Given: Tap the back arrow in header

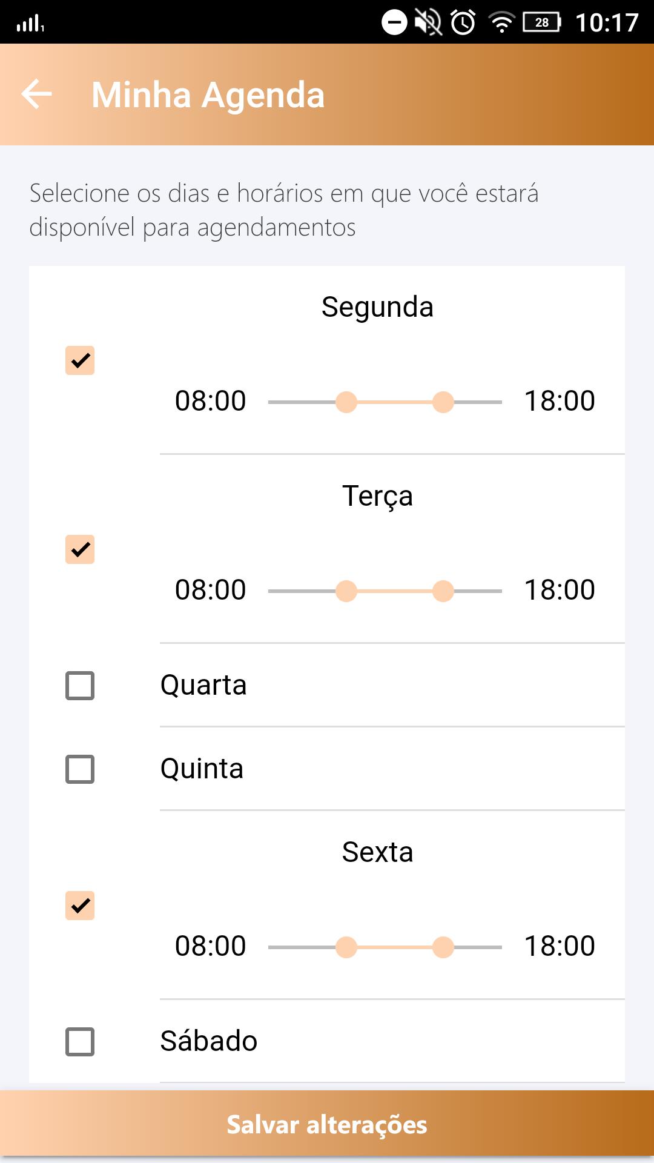Looking at the screenshot, I should [x=37, y=94].
